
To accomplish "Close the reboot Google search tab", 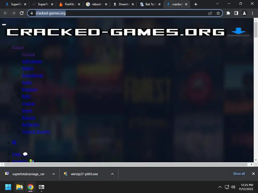I will [106, 4].
